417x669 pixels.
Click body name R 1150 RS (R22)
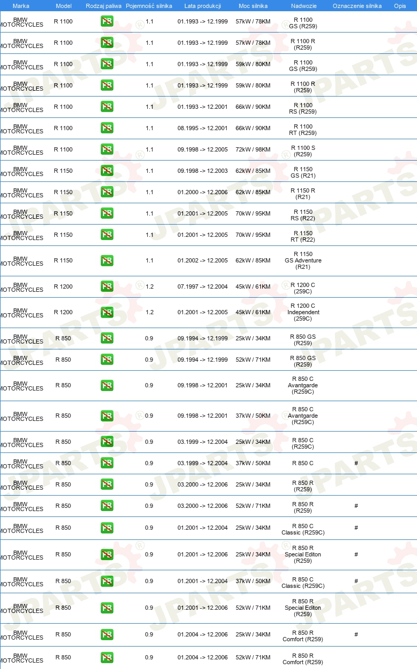303,215
